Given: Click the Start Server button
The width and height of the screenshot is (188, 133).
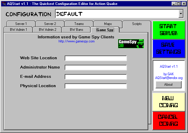Looking at the screenshot, I should tap(169, 30).
